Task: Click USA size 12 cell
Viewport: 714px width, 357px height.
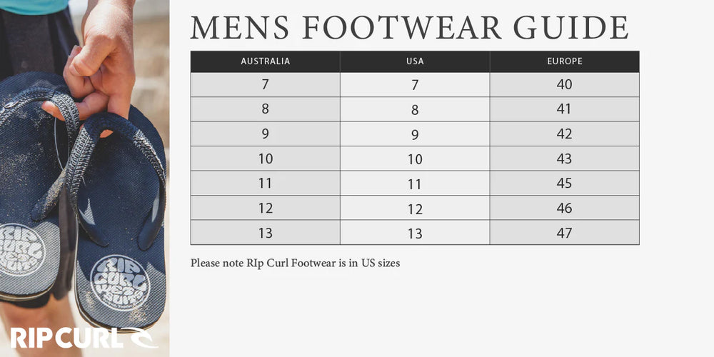Action: [415, 208]
